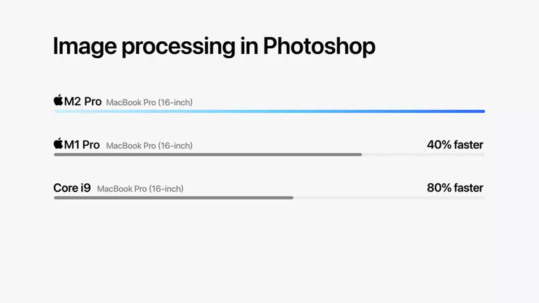Image resolution: width=539 pixels, height=303 pixels.
Task: Click the dark-blue right end of M2 Pro bar
Action: coord(480,112)
